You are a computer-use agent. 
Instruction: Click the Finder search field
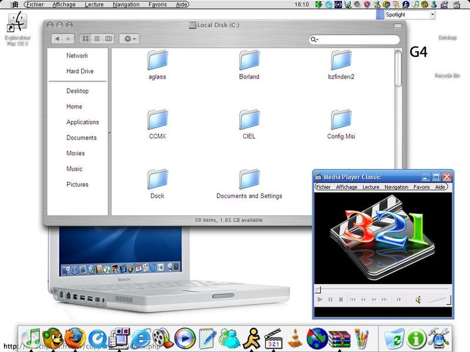coord(354,39)
